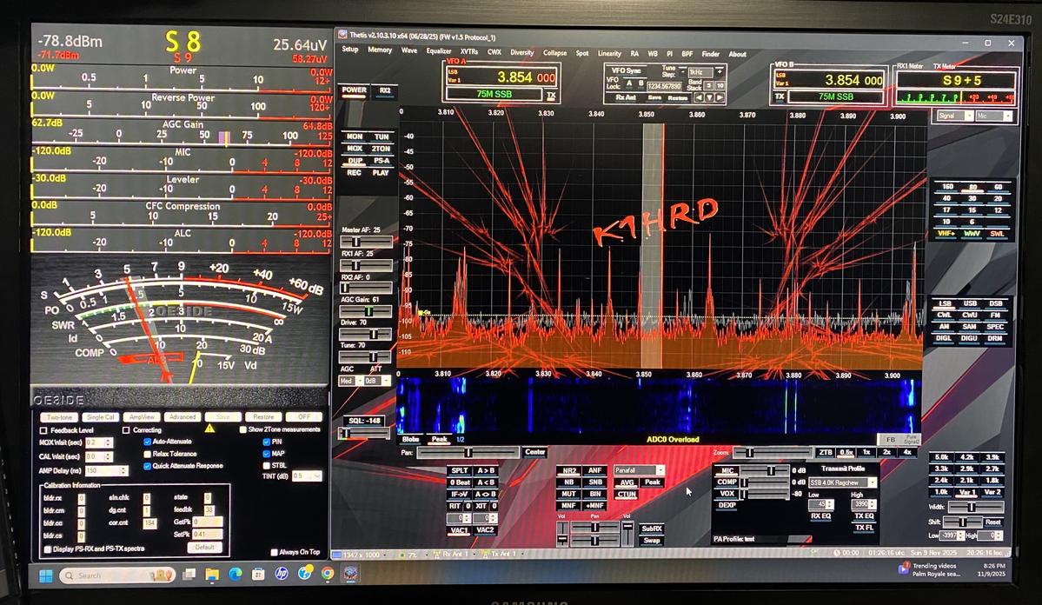Switch mode to USB
Viewport: 1042px width, 605px height.
(x=970, y=303)
